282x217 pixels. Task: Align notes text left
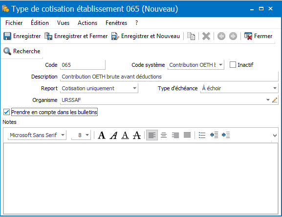(x=152, y=135)
